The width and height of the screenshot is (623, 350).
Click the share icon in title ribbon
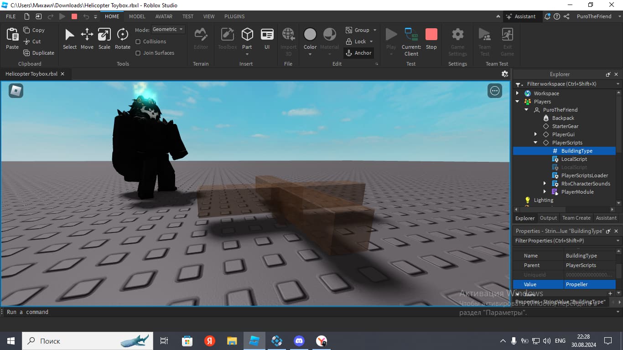tap(566, 16)
